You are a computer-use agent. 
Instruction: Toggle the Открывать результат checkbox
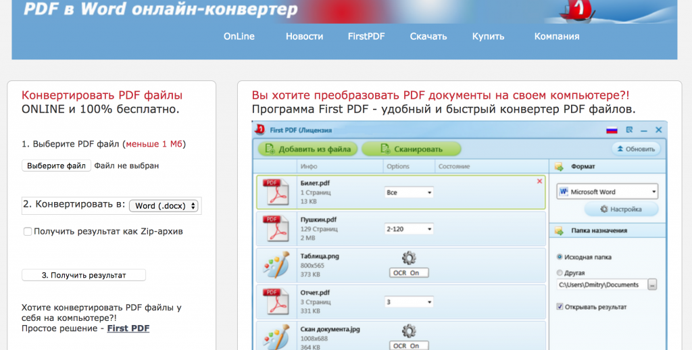click(560, 306)
